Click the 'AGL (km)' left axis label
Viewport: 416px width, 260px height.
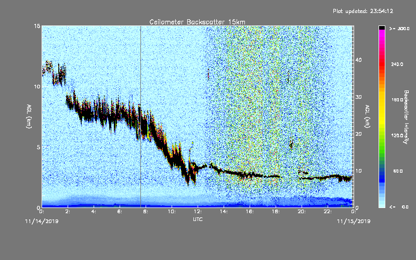[x=29, y=116]
